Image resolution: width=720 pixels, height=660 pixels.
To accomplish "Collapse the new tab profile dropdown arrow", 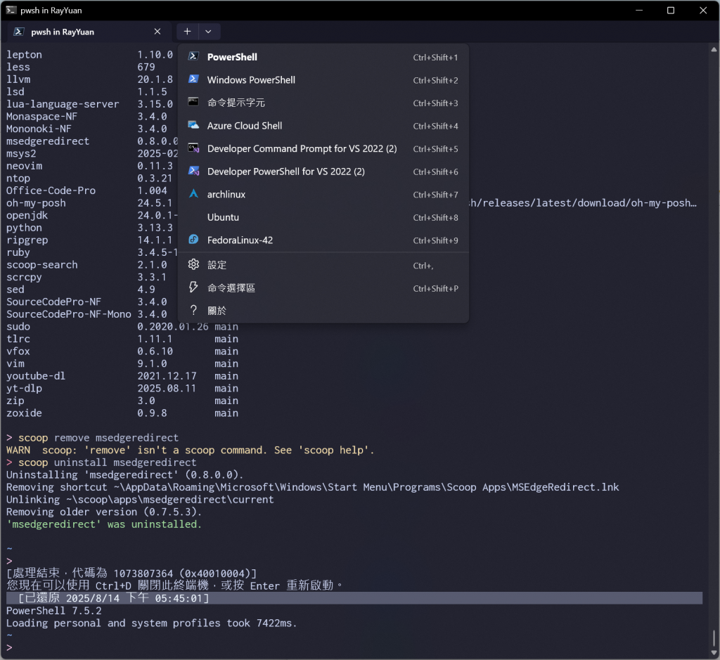I will (x=208, y=32).
